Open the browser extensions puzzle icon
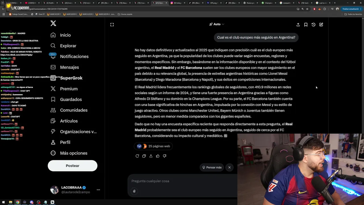This screenshot has width=364, height=205. [325, 9]
